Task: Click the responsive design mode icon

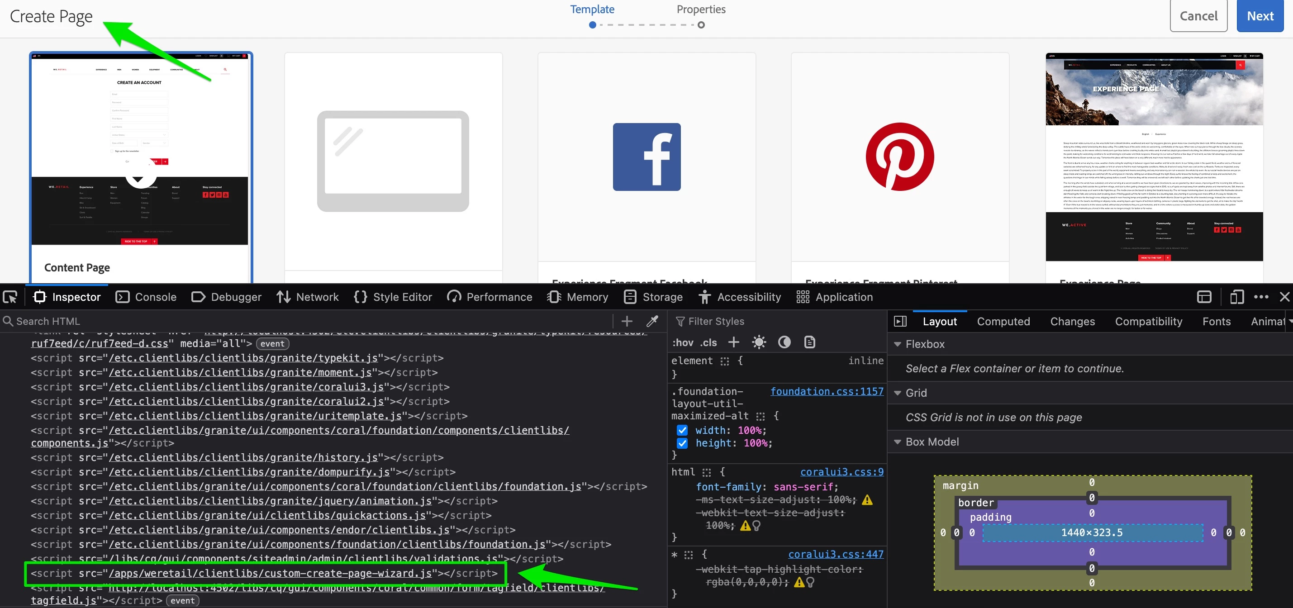Action: [1236, 297]
